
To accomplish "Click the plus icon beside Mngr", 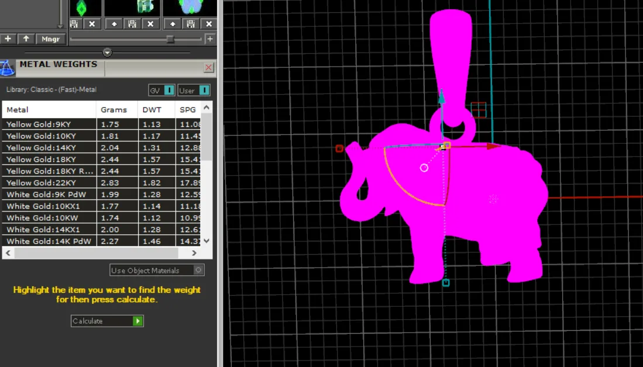I will (x=8, y=39).
